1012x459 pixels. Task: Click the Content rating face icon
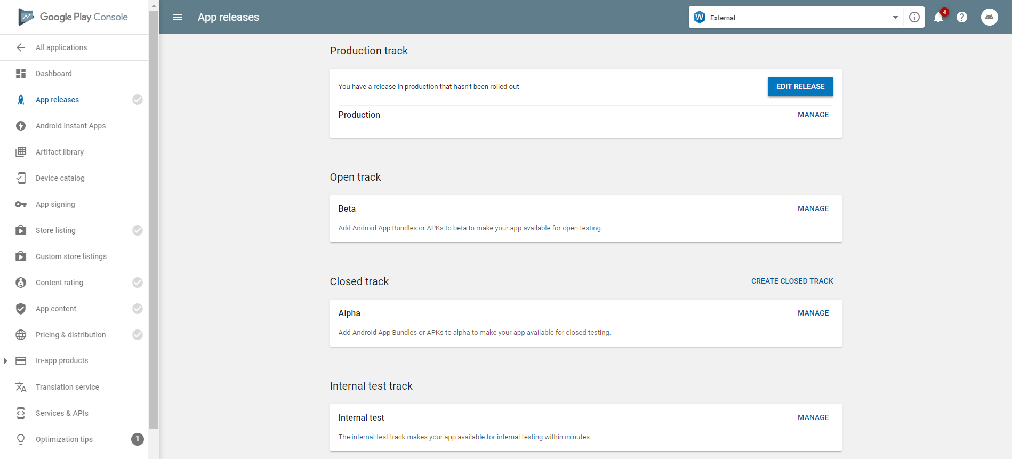[x=21, y=283]
